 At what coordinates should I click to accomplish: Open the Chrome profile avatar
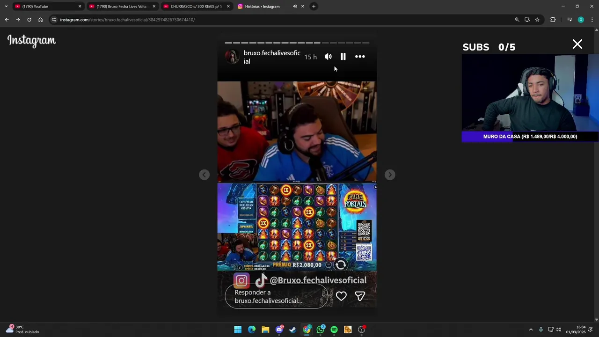[x=581, y=20]
